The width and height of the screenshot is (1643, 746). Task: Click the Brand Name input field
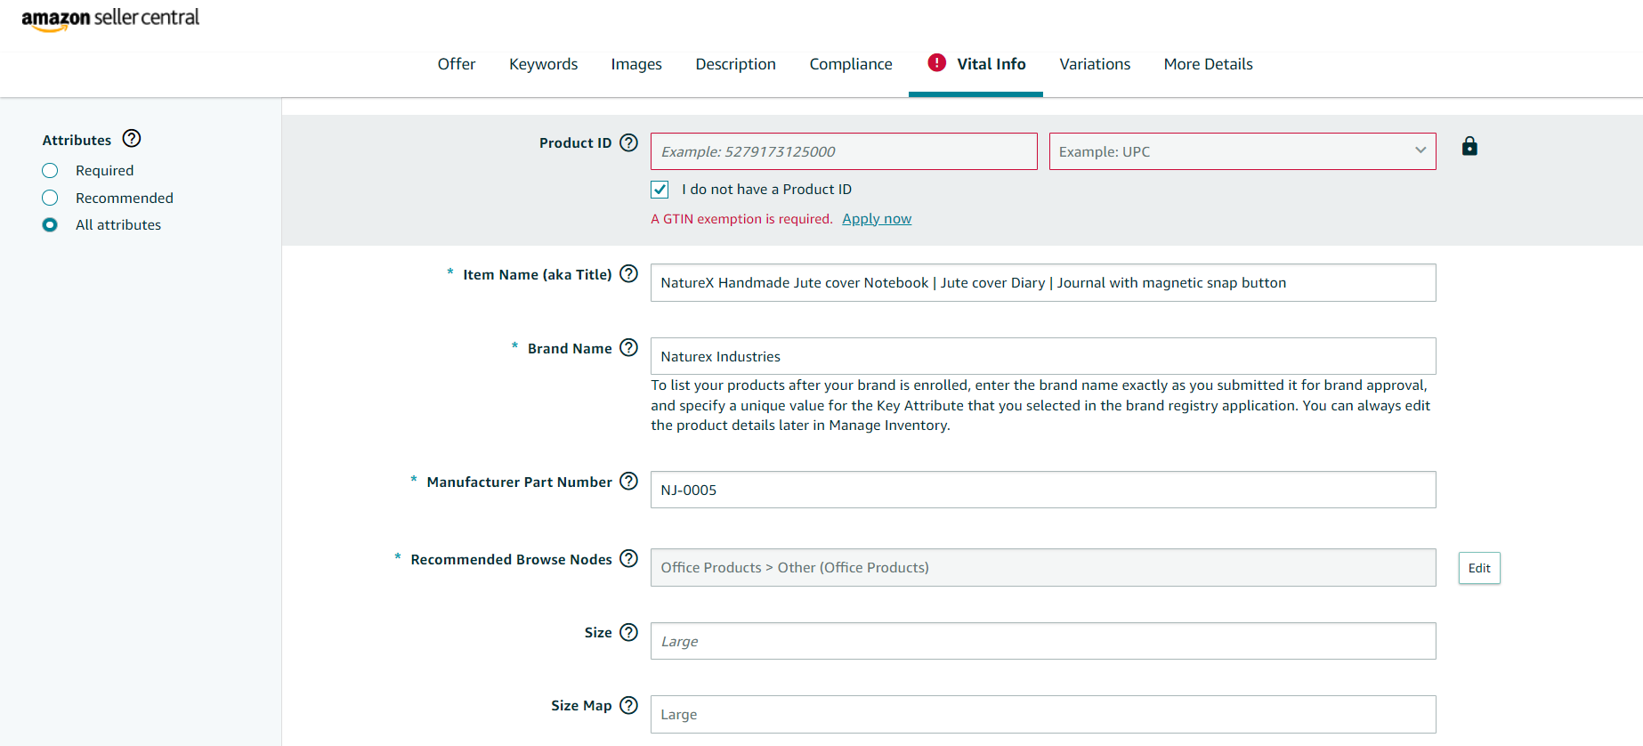point(1043,356)
